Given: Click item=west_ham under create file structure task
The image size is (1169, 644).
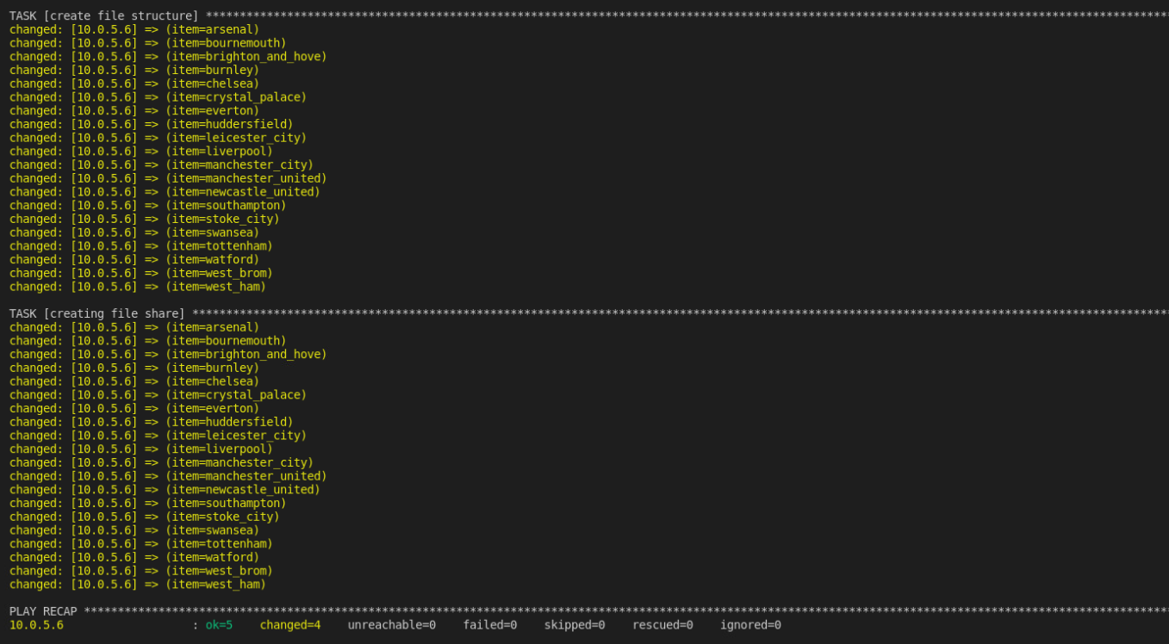Looking at the screenshot, I should pyautogui.click(x=215, y=287).
